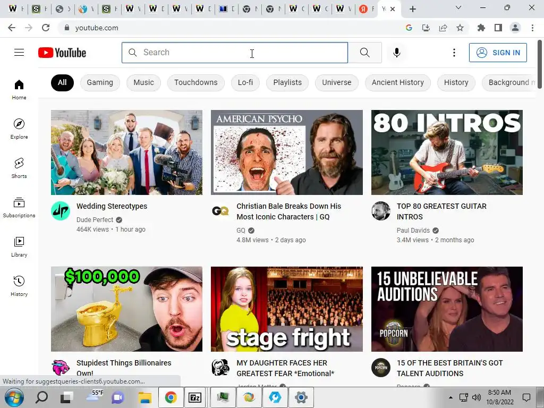Go back with browser back arrow
This screenshot has height=408, width=544.
(x=12, y=28)
